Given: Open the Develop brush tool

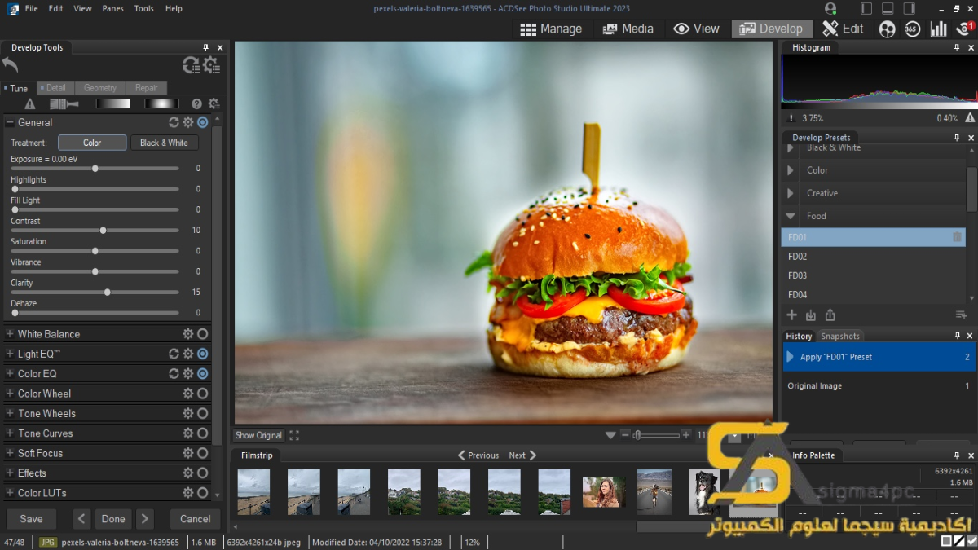Looking at the screenshot, I should (64, 103).
